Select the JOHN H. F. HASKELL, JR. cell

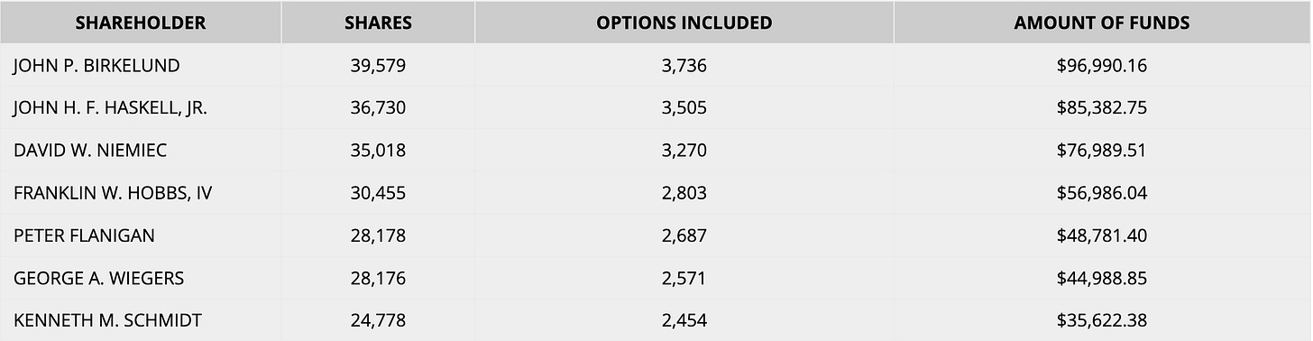click(141, 108)
